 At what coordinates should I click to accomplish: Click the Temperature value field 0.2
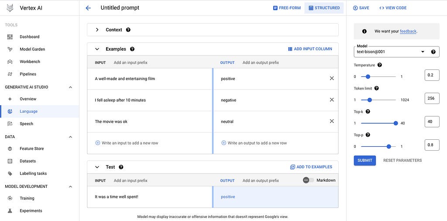[432, 75]
